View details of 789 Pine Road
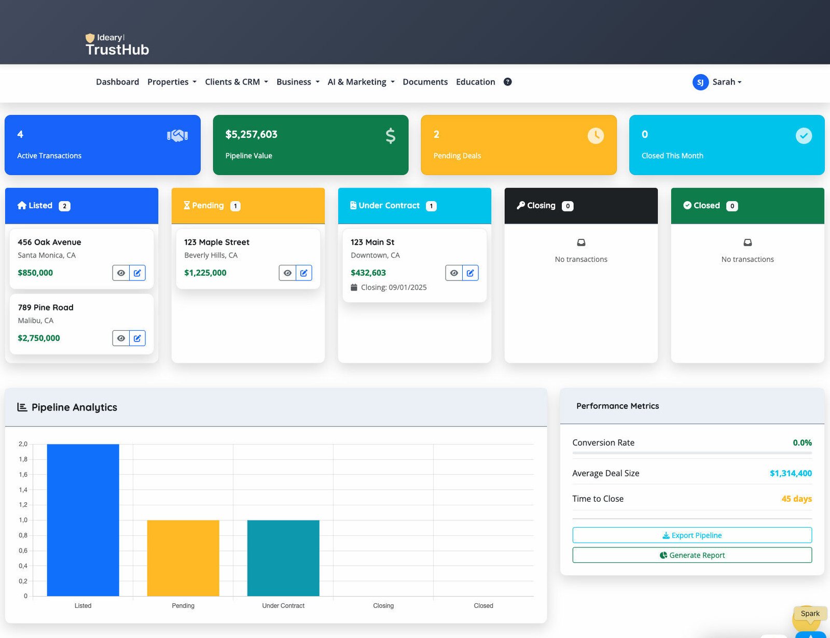830x638 pixels. [121, 338]
